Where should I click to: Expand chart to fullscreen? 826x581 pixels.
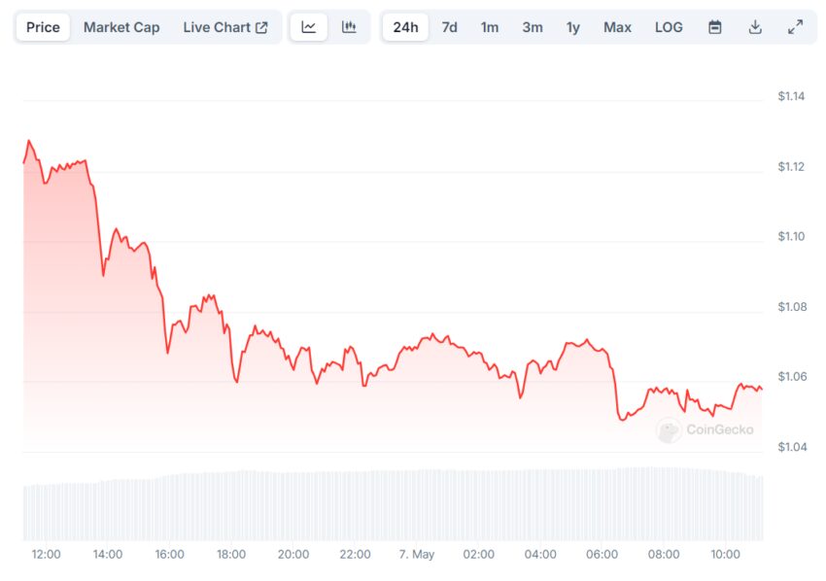(795, 27)
